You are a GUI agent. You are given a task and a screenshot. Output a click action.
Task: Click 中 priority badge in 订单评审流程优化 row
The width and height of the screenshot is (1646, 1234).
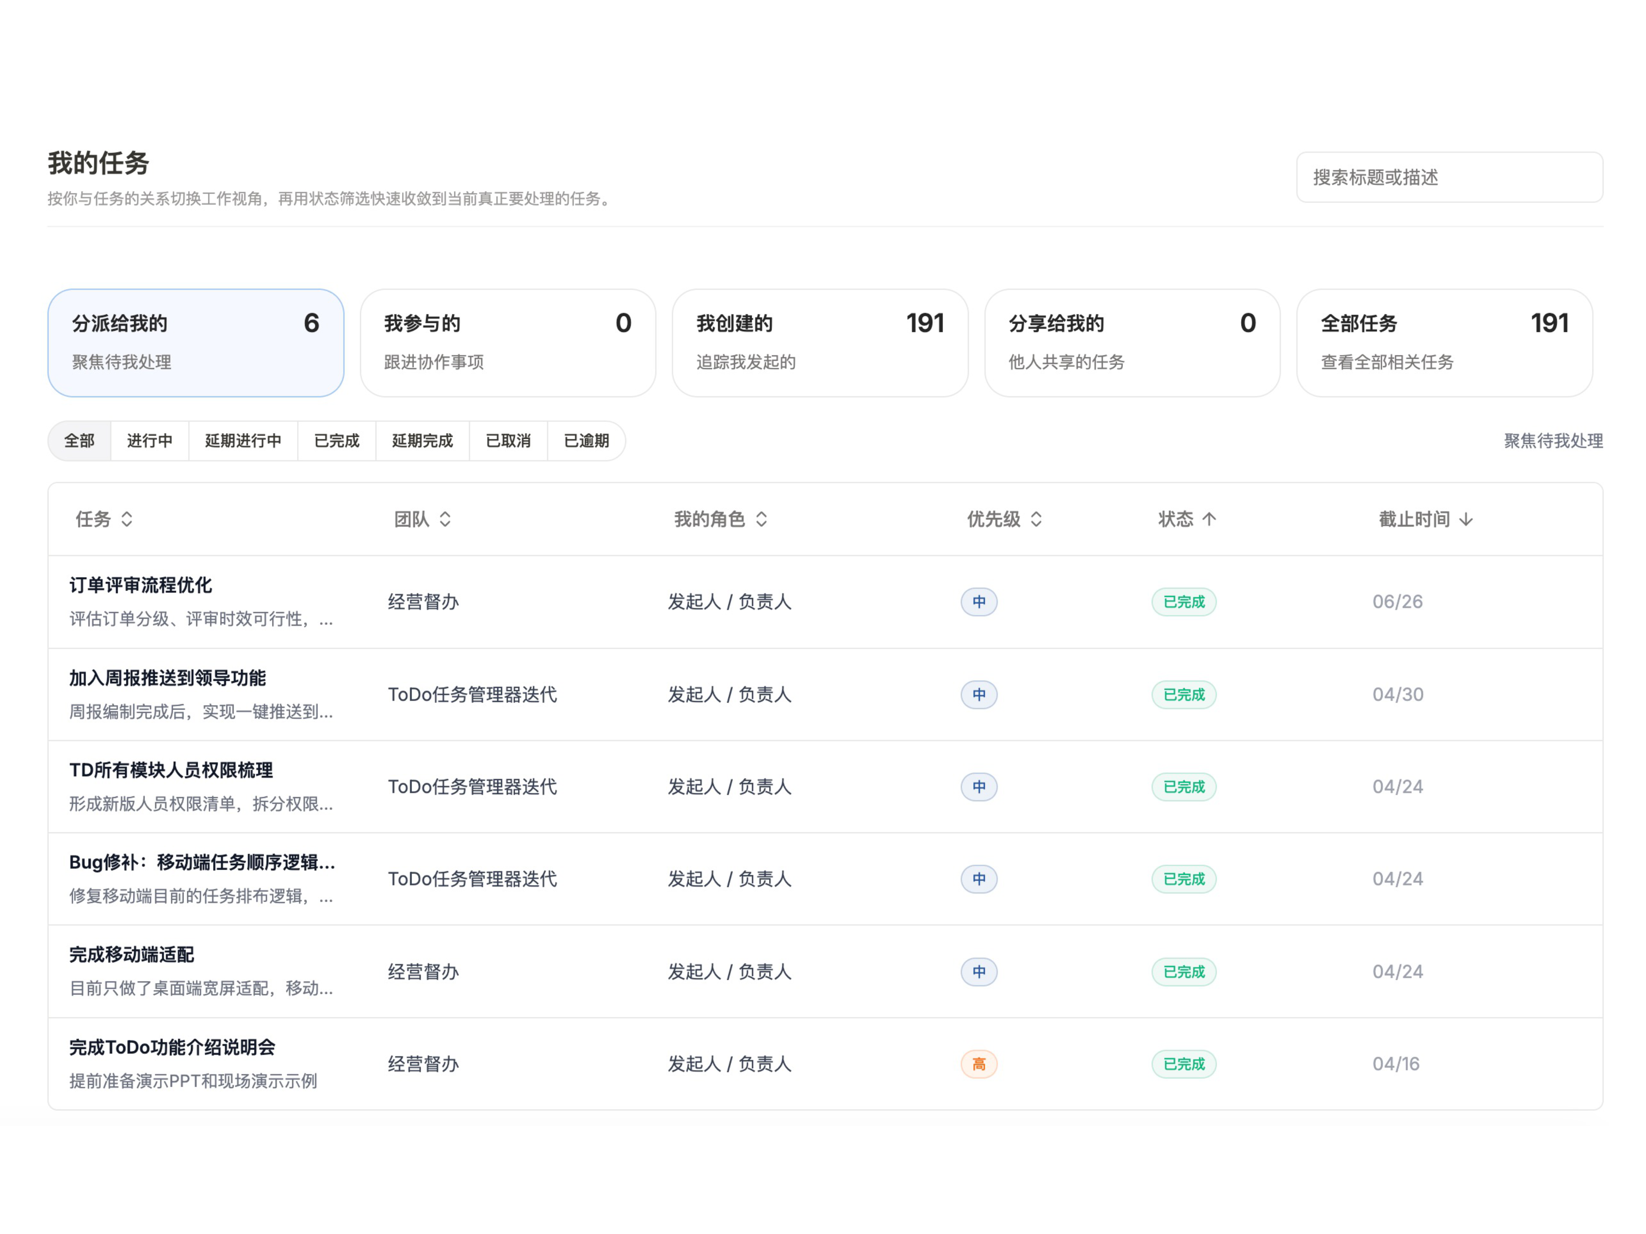(979, 602)
